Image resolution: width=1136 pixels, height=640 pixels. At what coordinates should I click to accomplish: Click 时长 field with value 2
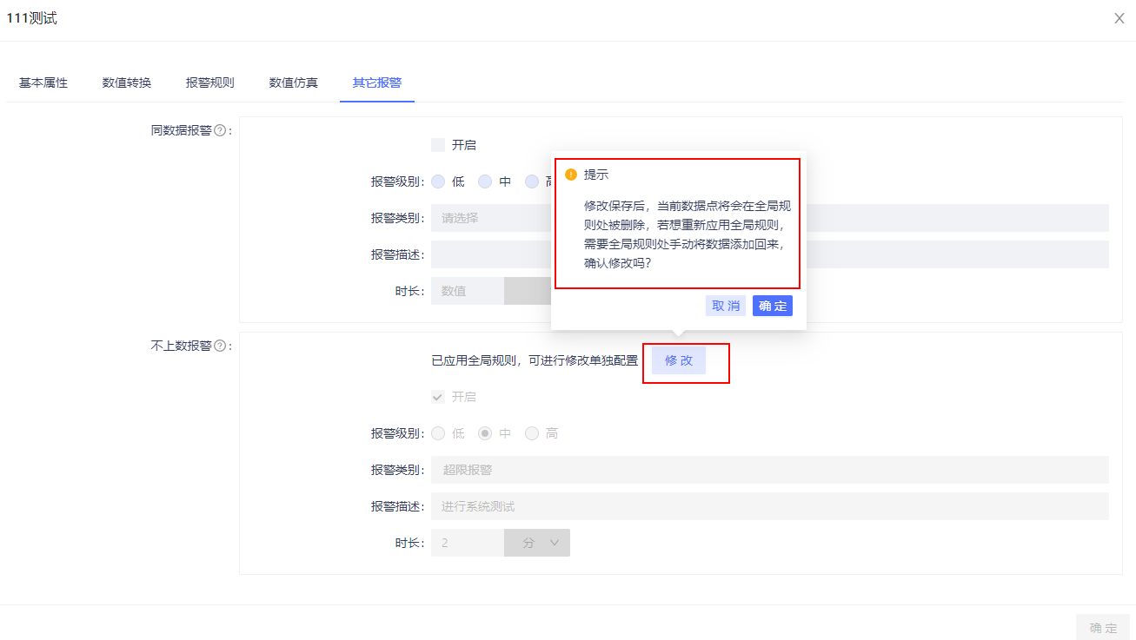(x=468, y=543)
